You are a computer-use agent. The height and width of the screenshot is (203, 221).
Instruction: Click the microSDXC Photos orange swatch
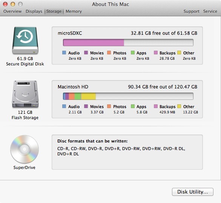109,53
